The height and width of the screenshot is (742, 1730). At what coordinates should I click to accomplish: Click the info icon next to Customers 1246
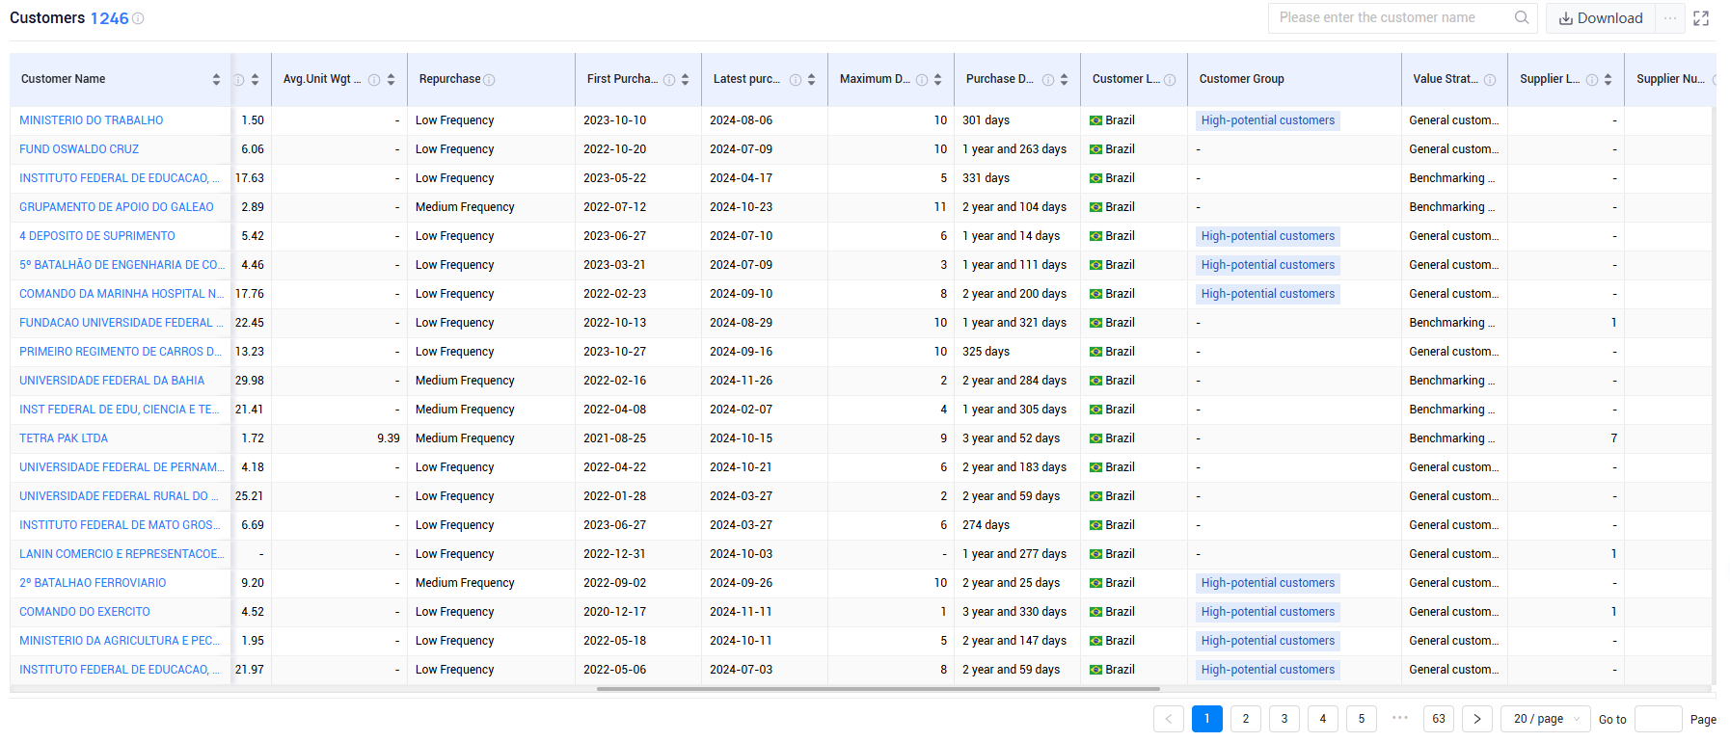[138, 18]
